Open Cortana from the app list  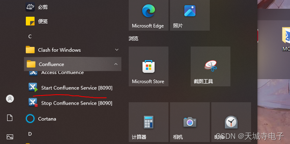(x=73, y=119)
